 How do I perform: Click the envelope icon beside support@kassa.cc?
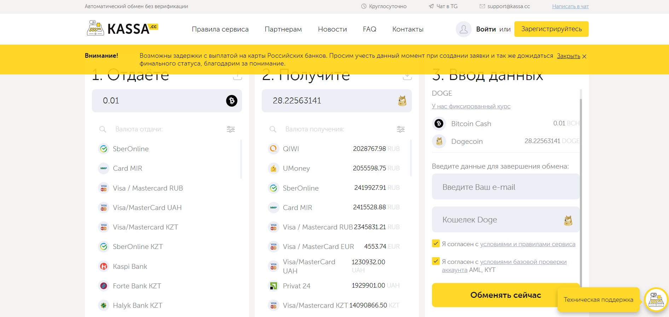coord(482,6)
